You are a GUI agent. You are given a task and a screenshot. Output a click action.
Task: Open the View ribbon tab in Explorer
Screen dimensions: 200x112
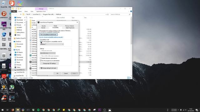point(32,12)
